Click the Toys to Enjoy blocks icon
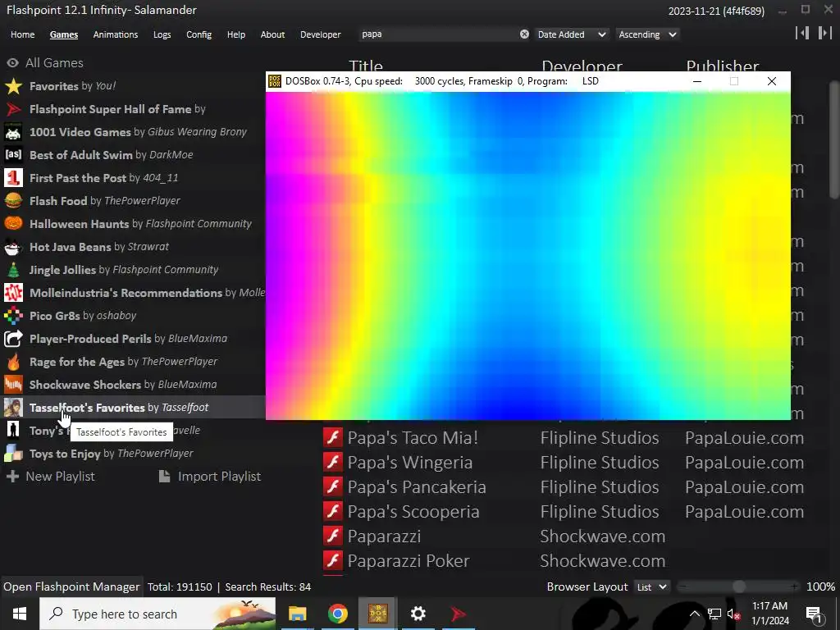Screen dimensions: 840x630 pos(13,454)
